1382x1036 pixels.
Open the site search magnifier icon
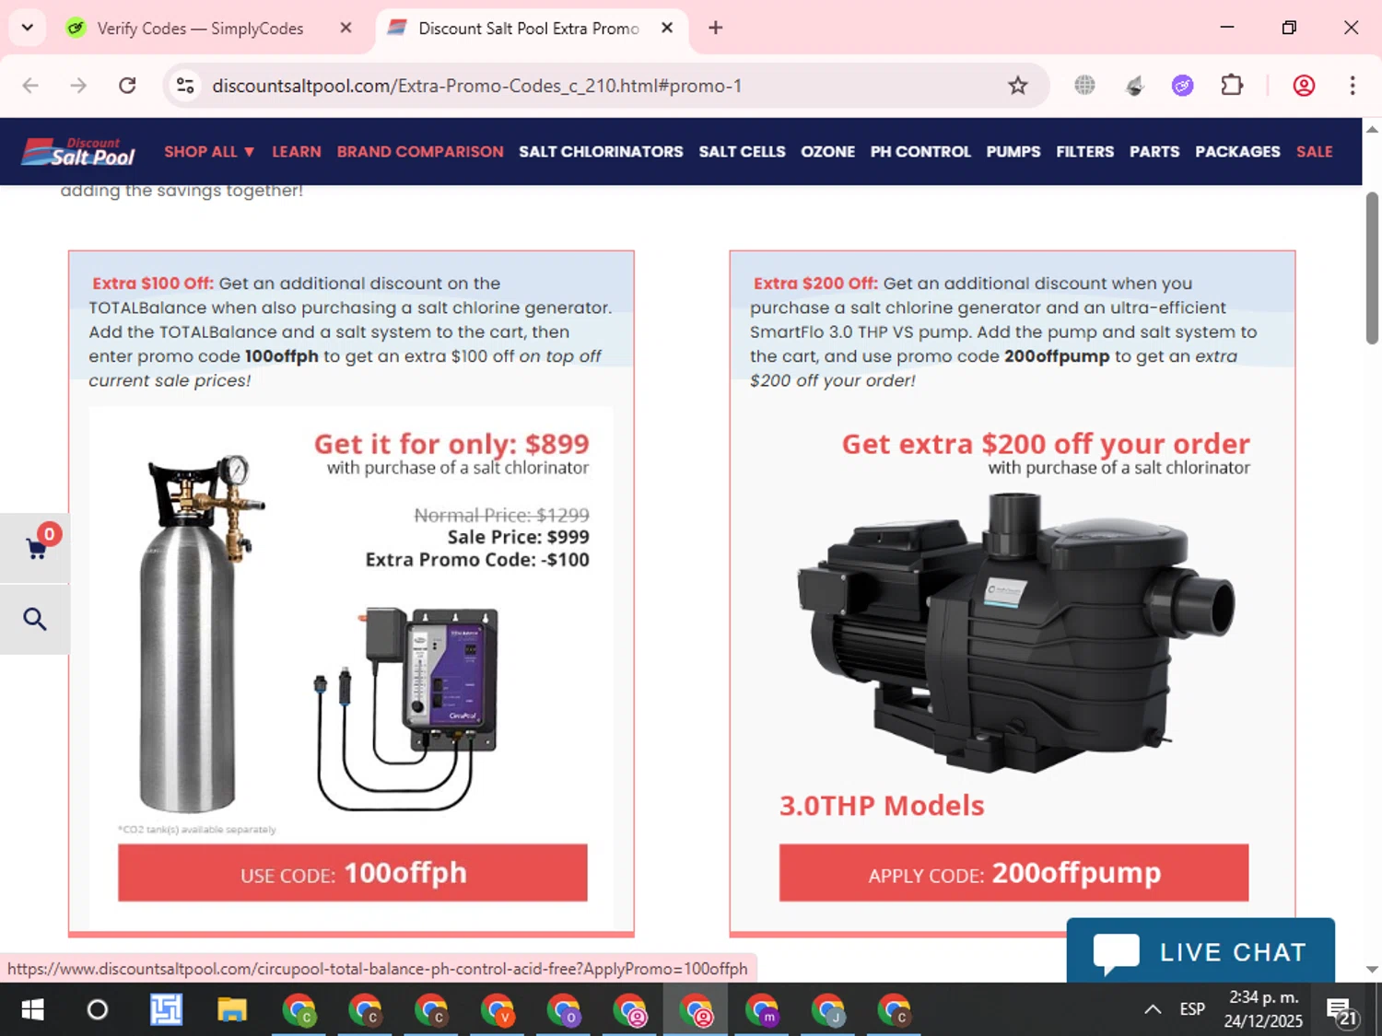coord(35,619)
